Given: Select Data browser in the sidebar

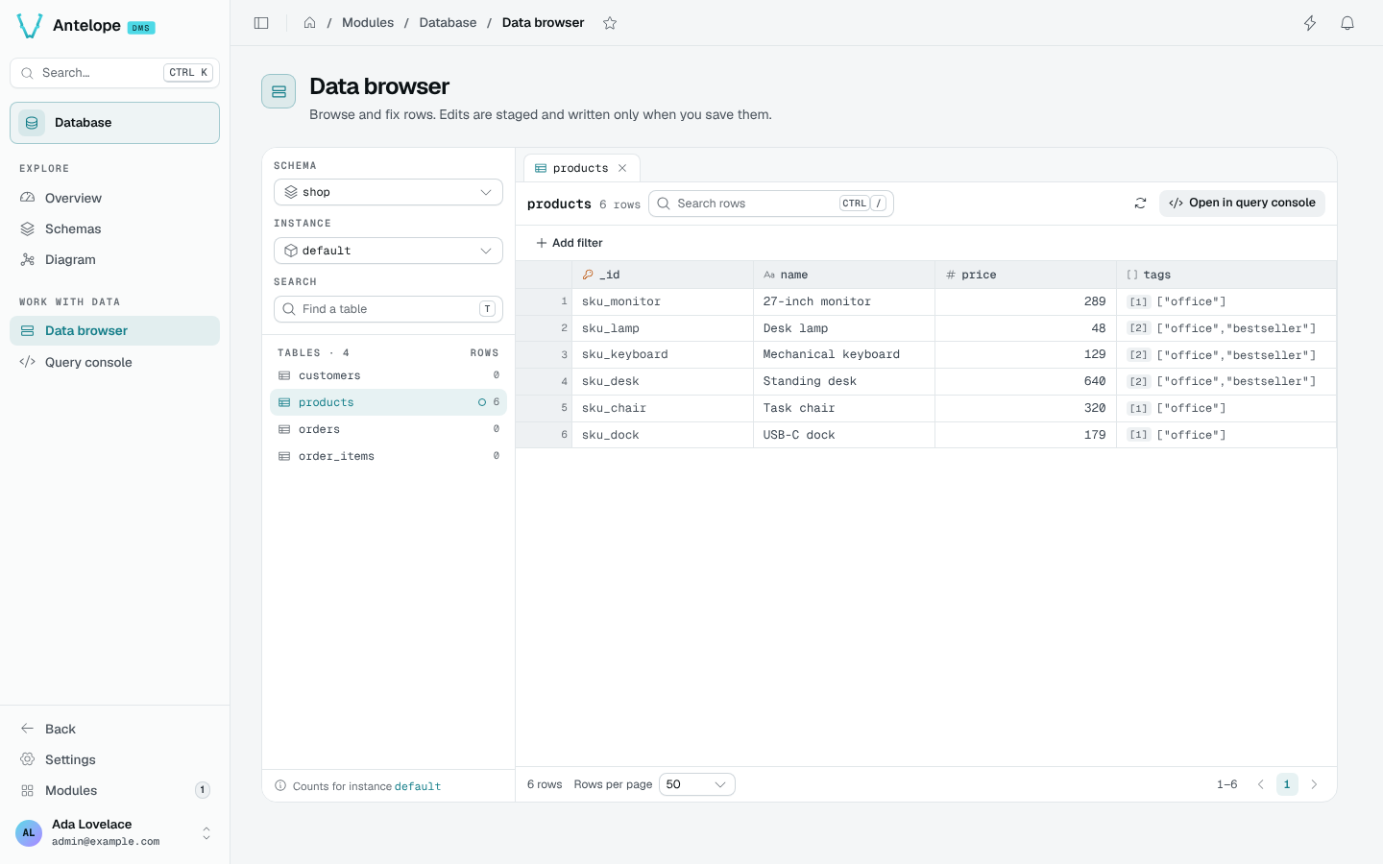Looking at the screenshot, I should (114, 330).
